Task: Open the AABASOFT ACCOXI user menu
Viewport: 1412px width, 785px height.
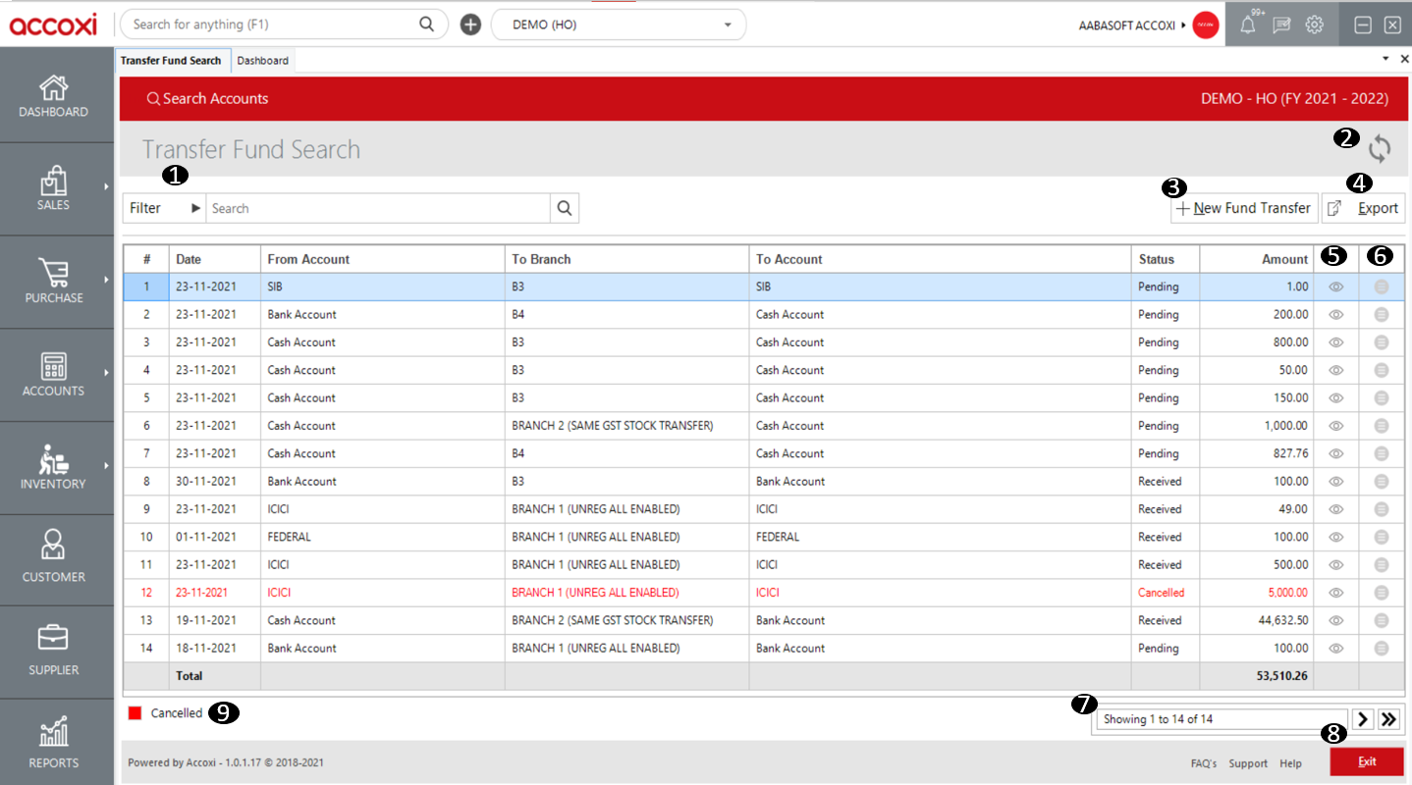Action: click(1131, 26)
